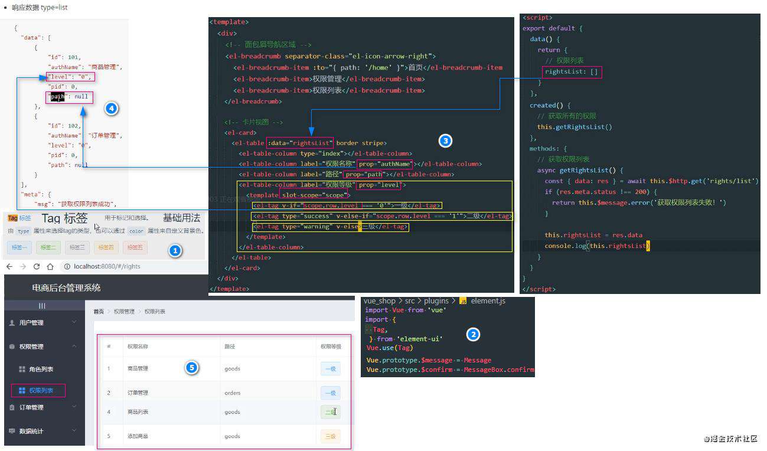This screenshot has width=767, height=451.
Task: Collapse the admin sidebar with the bars toggle
Action: (42, 306)
